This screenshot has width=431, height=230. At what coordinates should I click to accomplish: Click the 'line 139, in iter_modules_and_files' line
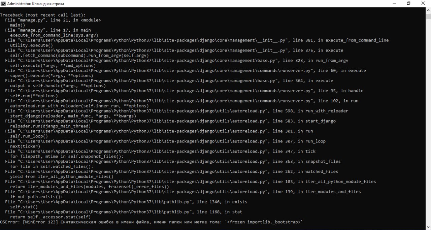click(x=183, y=192)
